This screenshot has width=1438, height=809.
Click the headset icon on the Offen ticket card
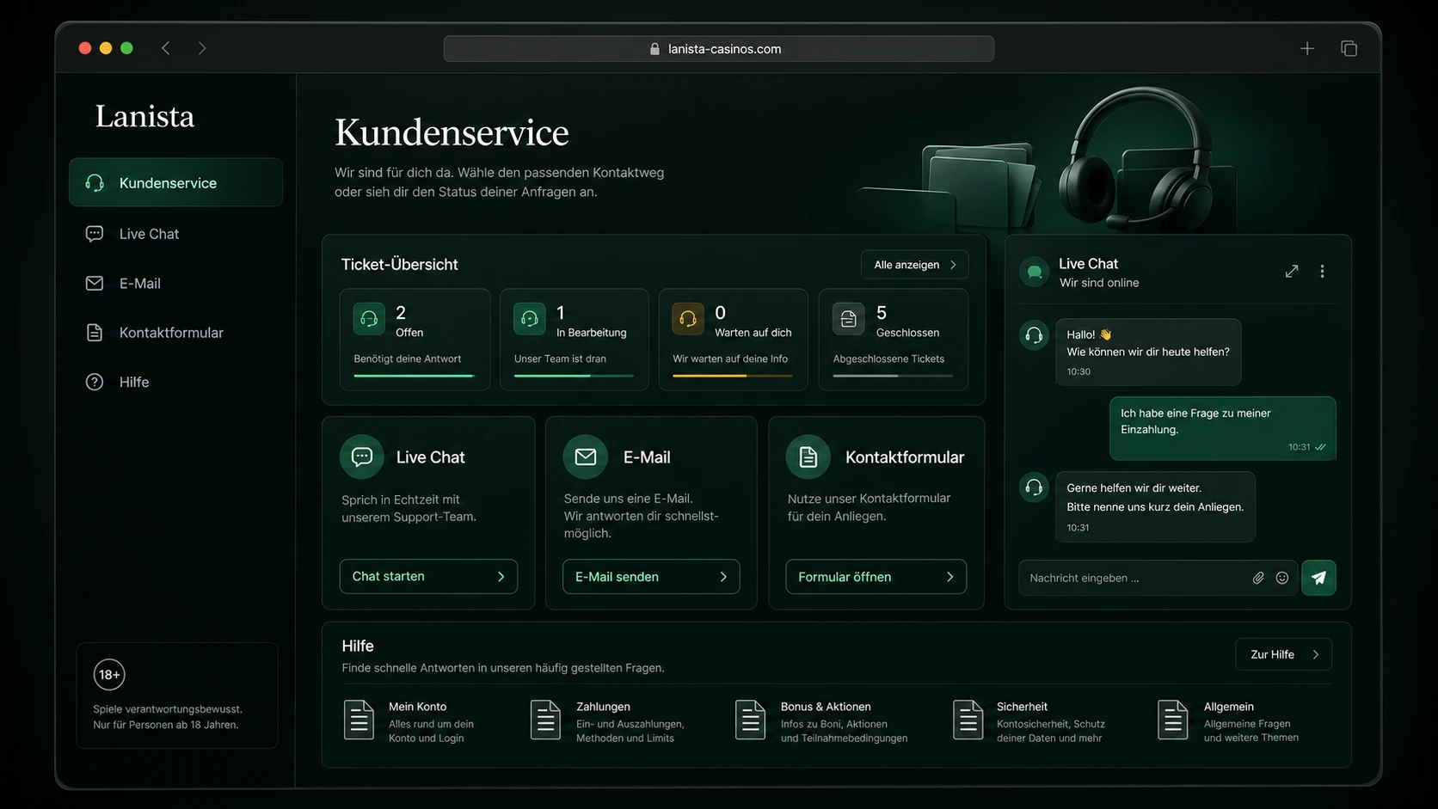tap(369, 319)
